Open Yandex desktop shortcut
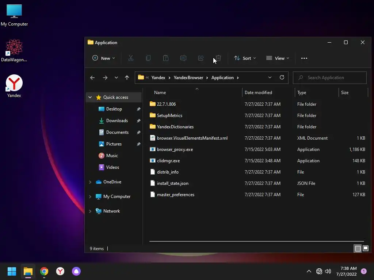374x280 pixels. pyautogui.click(x=14, y=86)
